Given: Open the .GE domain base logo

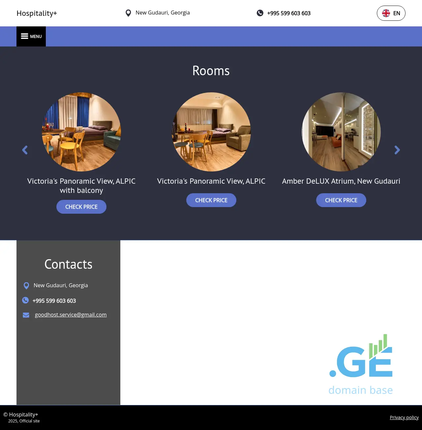Looking at the screenshot, I should tap(361, 364).
